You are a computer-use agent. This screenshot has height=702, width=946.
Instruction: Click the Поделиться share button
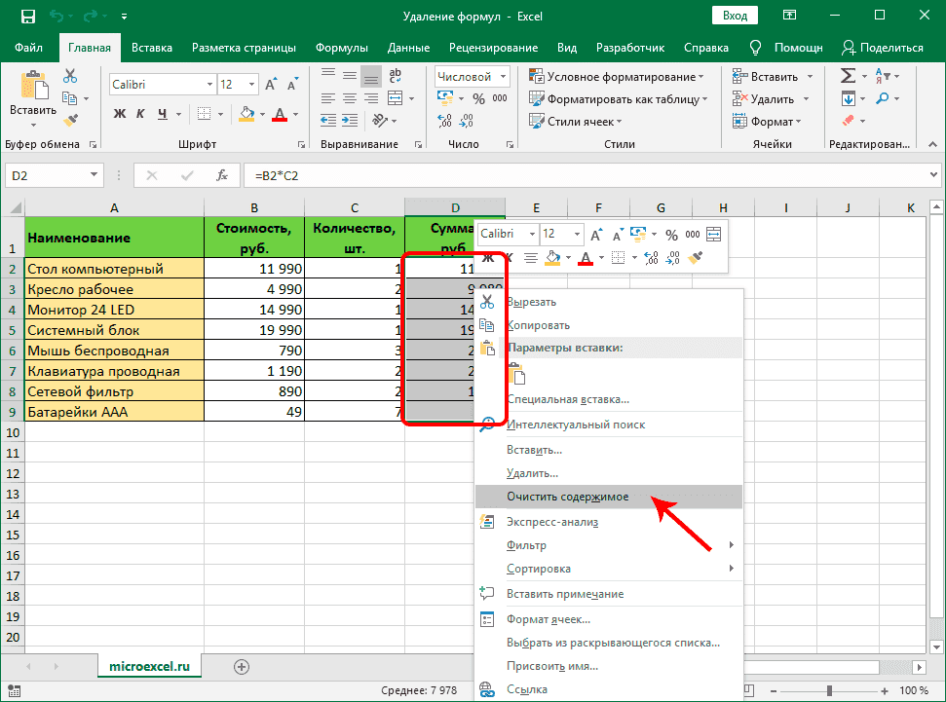[x=883, y=48]
